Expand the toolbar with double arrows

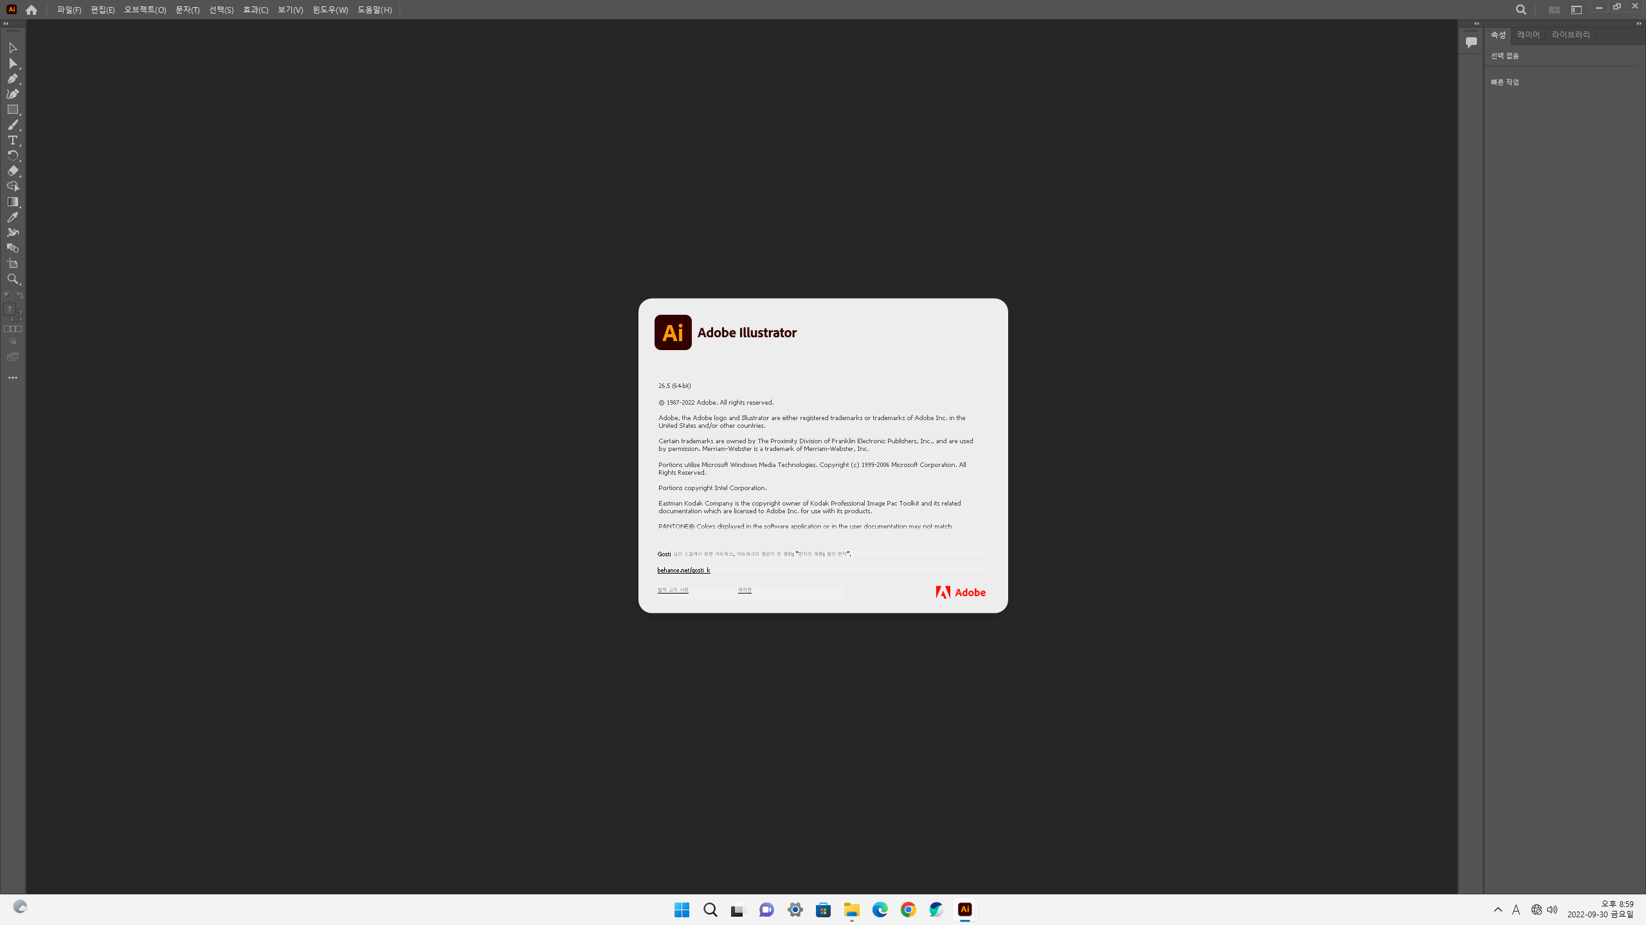click(6, 24)
